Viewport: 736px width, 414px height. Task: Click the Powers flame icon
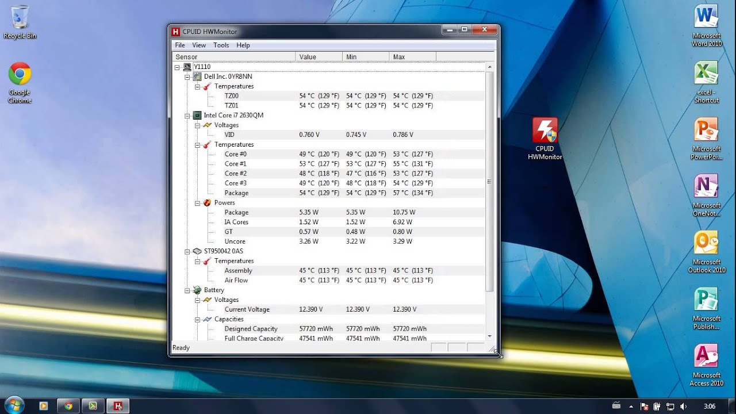point(207,202)
